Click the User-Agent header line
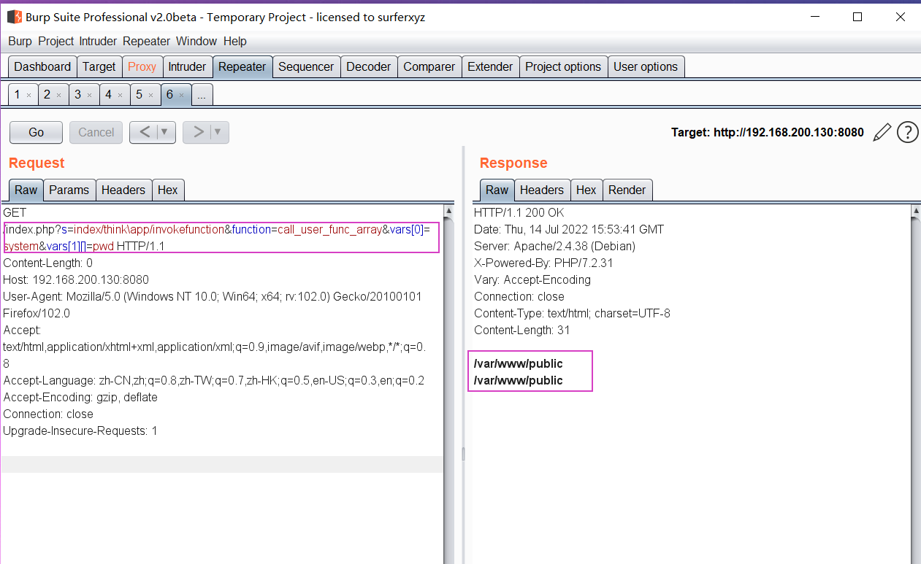921x564 pixels. pos(213,305)
